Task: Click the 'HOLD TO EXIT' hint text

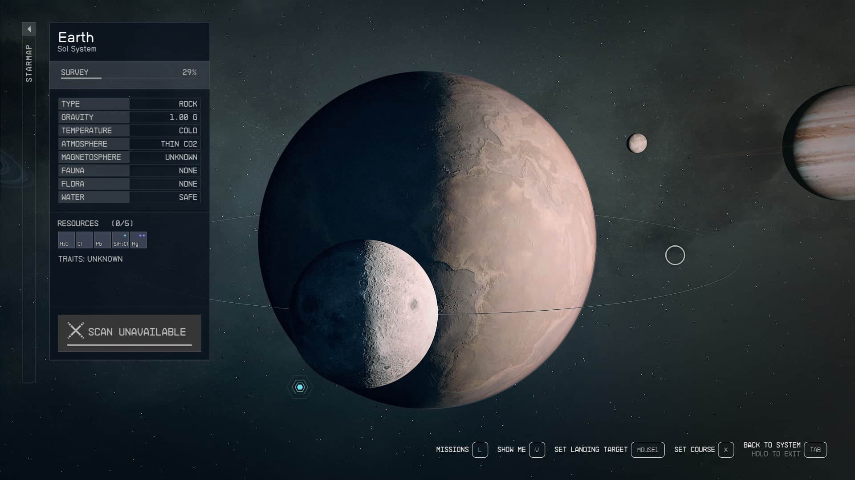Action: click(776, 454)
